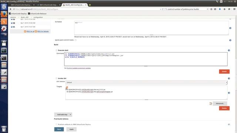Open RSS for failures link
Screen dimensions: 237x133
(43, 31)
